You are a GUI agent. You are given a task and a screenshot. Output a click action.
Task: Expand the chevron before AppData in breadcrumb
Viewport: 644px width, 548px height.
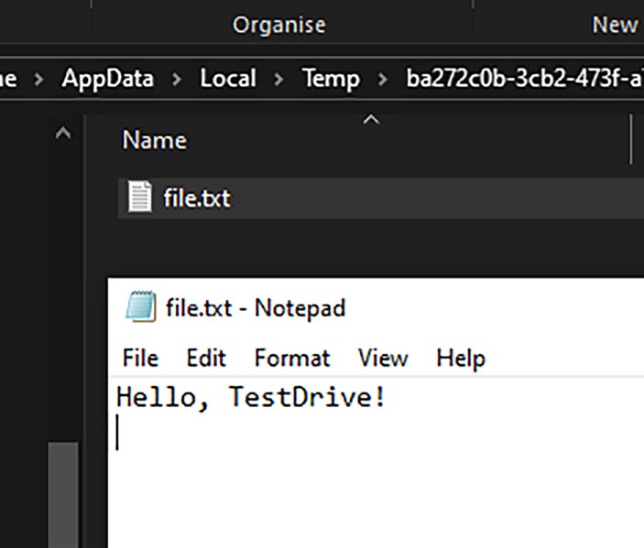tap(38, 79)
